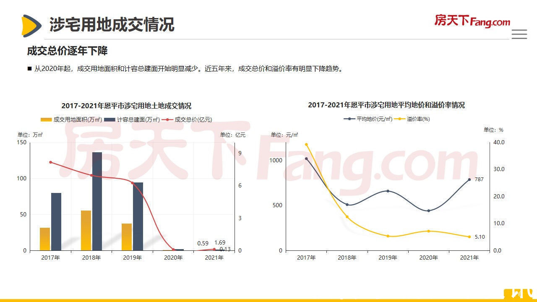This screenshot has height=302, width=537.
Task: Click the 150 left axis value
Action: (21, 143)
